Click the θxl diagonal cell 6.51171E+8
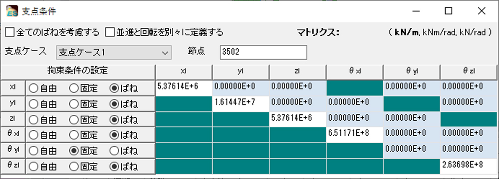Image resolution: width=499 pixels, height=179 pixels. pos(354,135)
